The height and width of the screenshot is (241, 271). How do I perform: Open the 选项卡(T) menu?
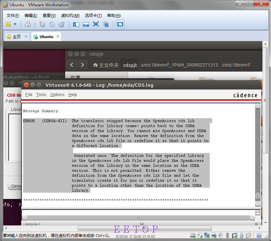tap(93, 16)
